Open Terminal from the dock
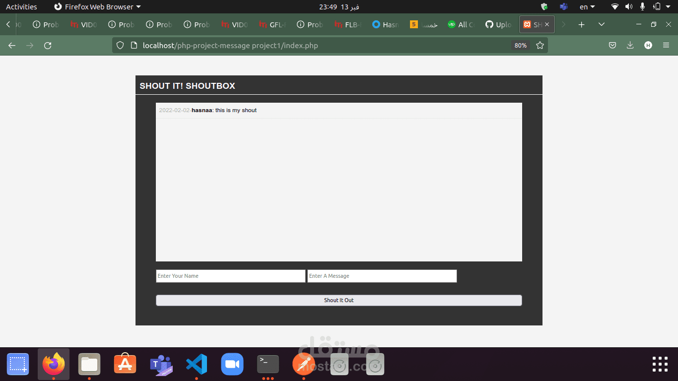This screenshot has width=678, height=381. pyautogui.click(x=268, y=365)
